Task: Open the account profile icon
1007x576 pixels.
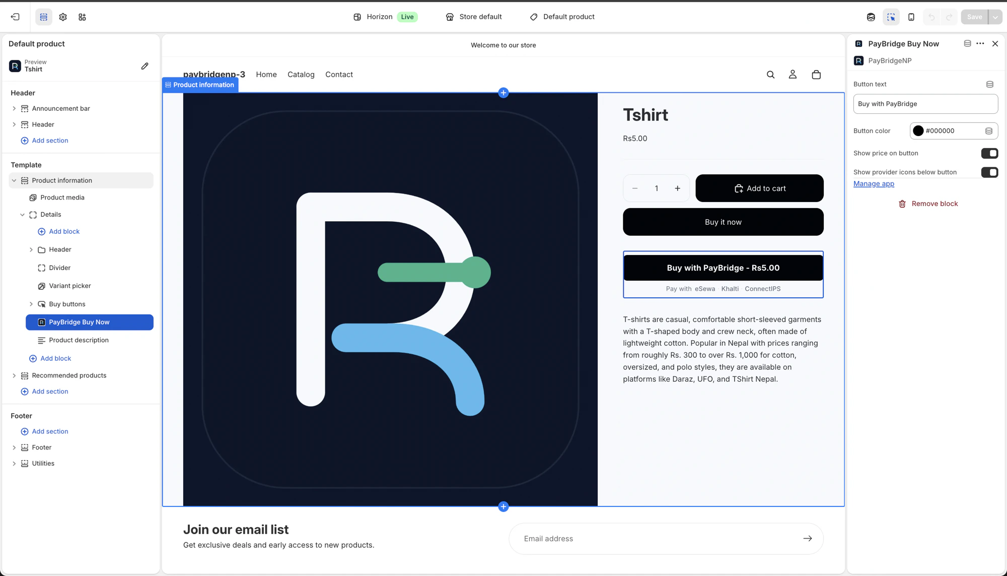Action: pos(793,75)
